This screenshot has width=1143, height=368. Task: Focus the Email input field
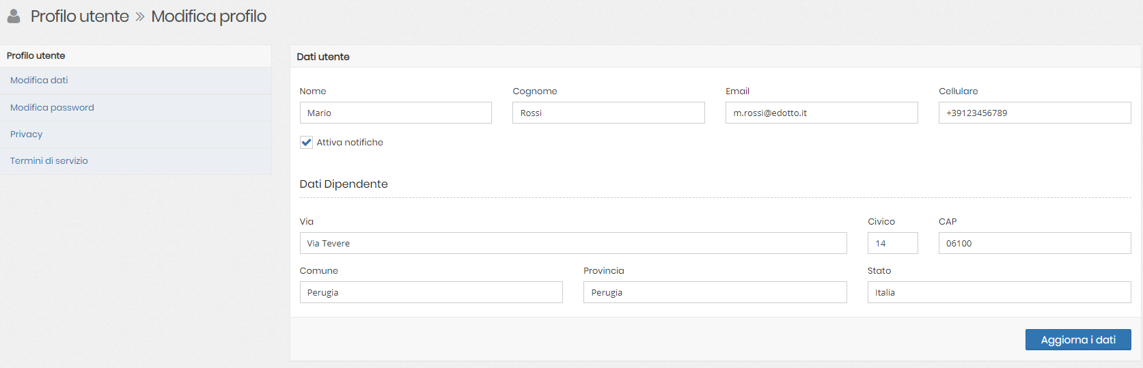click(x=821, y=113)
